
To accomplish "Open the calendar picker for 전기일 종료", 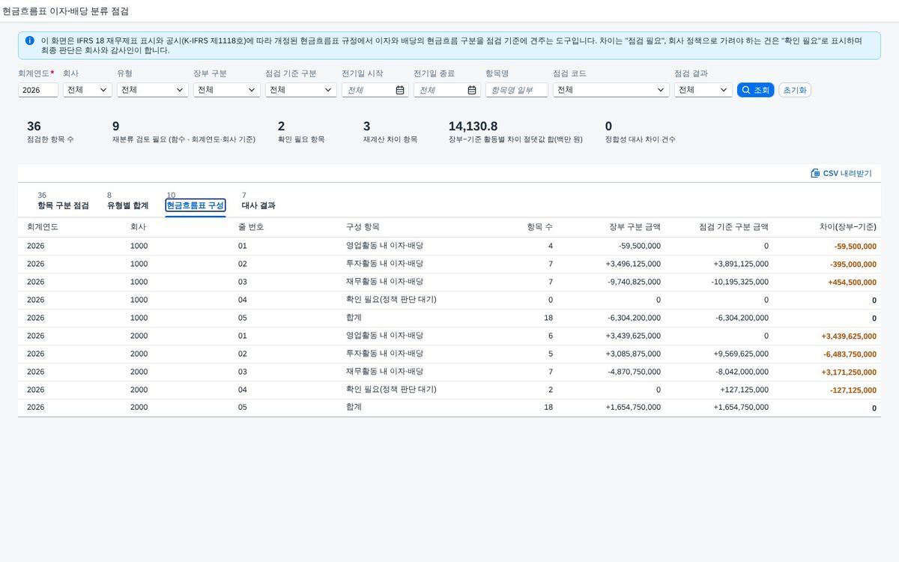I will [x=472, y=90].
